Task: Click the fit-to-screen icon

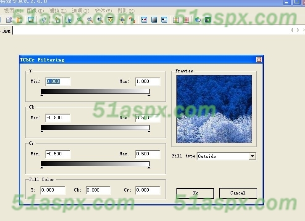Action: pyautogui.click(x=110, y=20)
